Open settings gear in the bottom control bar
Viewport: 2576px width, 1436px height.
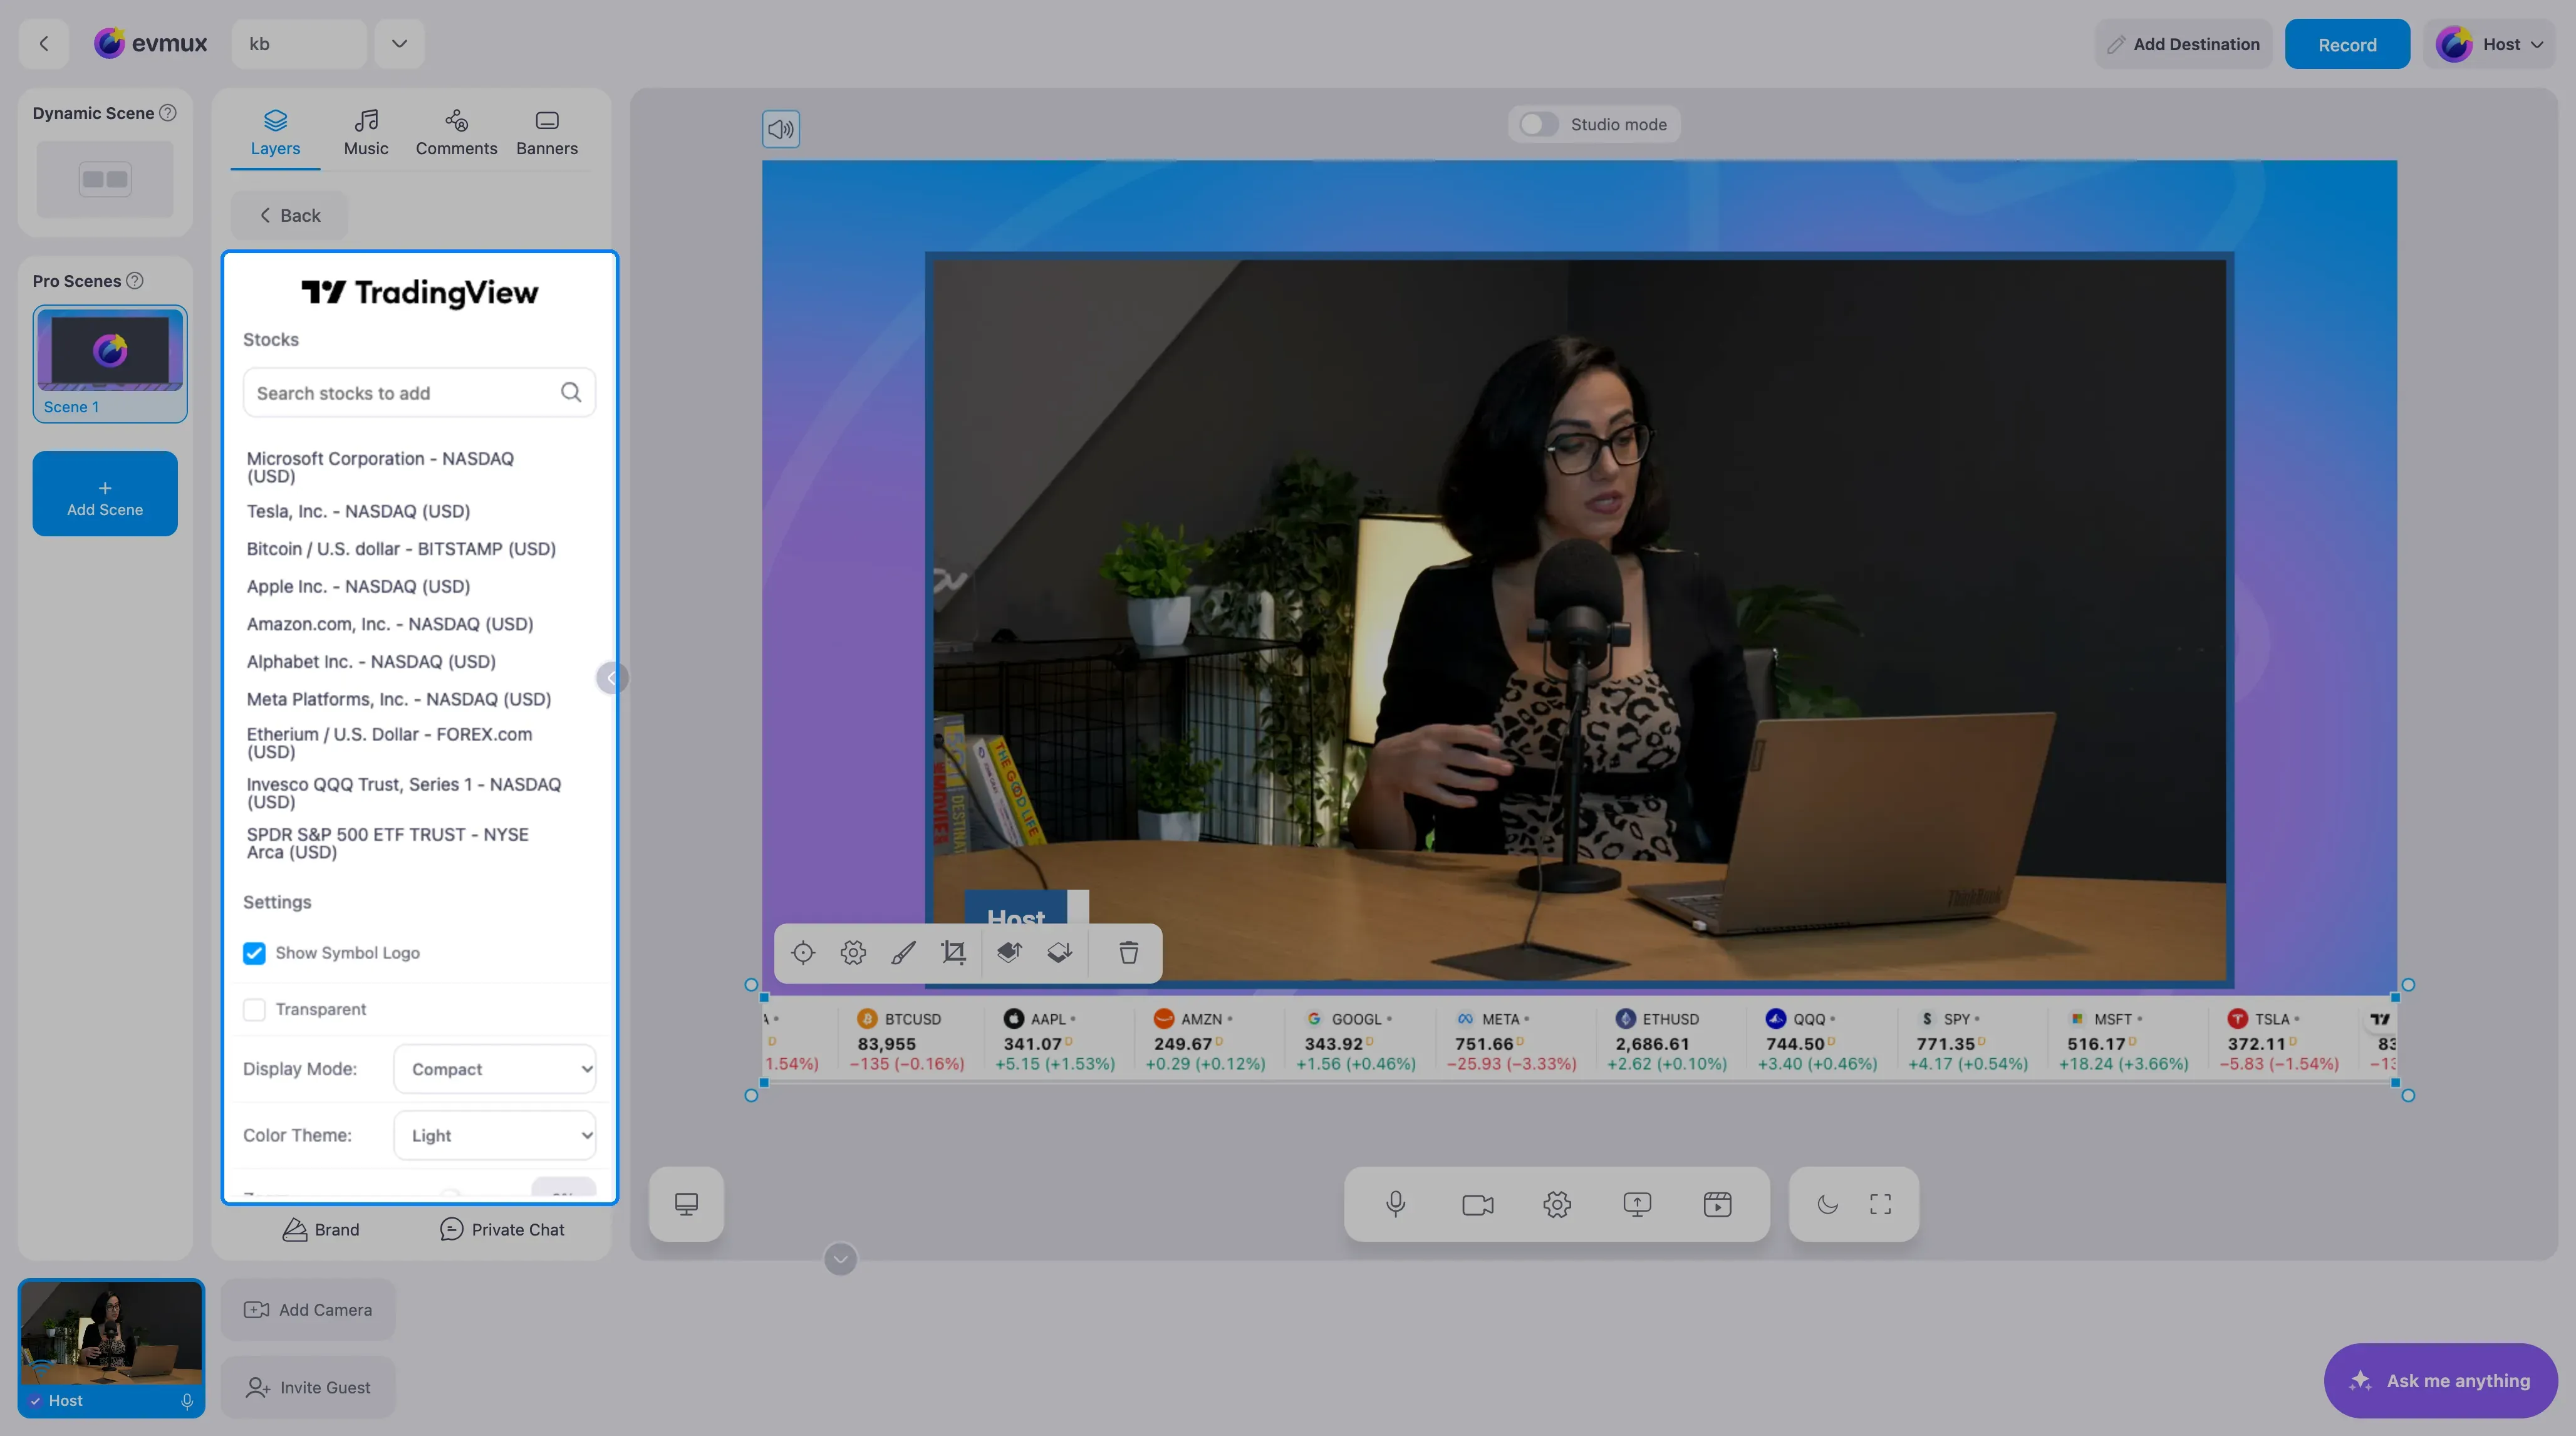(x=1557, y=1204)
